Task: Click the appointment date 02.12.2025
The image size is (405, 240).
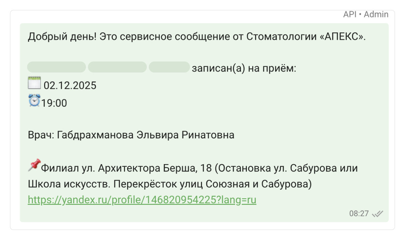Action: (x=70, y=85)
